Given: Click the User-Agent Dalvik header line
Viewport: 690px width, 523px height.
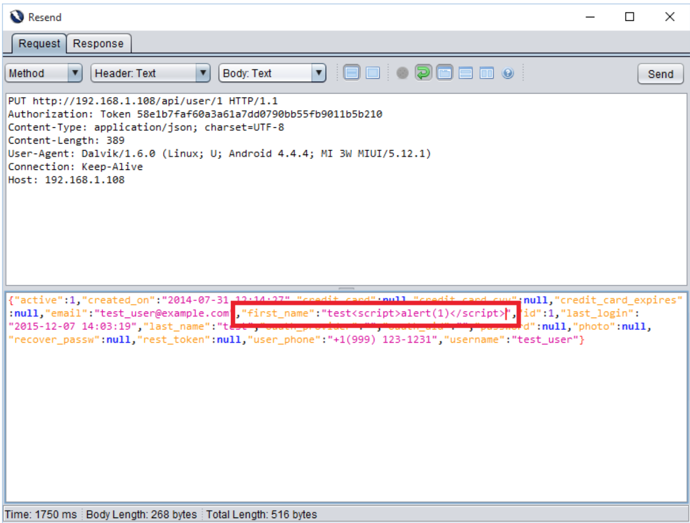Looking at the screenshot, I should (x=219, y=154).
